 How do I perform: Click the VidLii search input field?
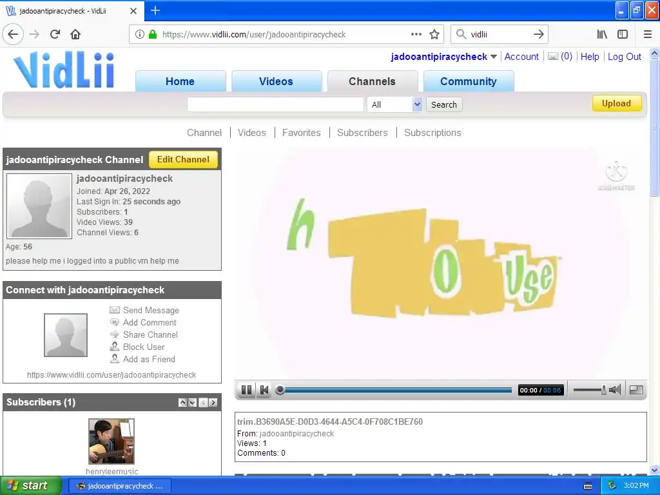[x=276, y=104]
